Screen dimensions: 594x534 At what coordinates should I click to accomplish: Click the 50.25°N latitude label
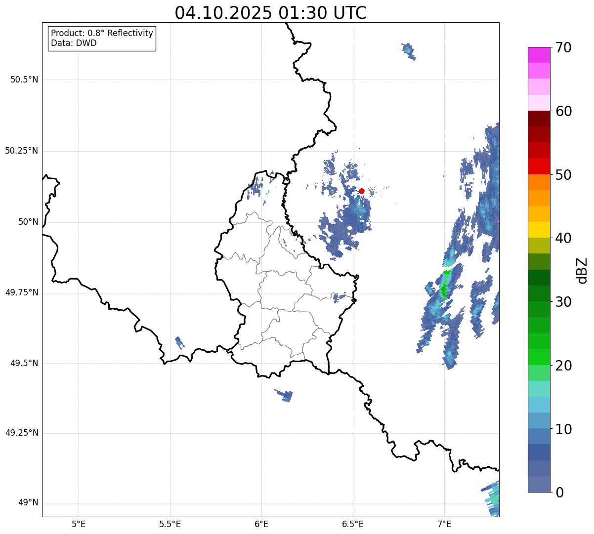tap(22, 151)
